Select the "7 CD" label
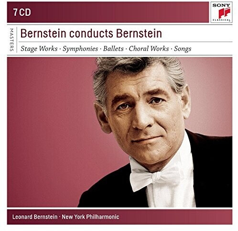The width and height of the screenshot is (238, 231). click(22, 12)
